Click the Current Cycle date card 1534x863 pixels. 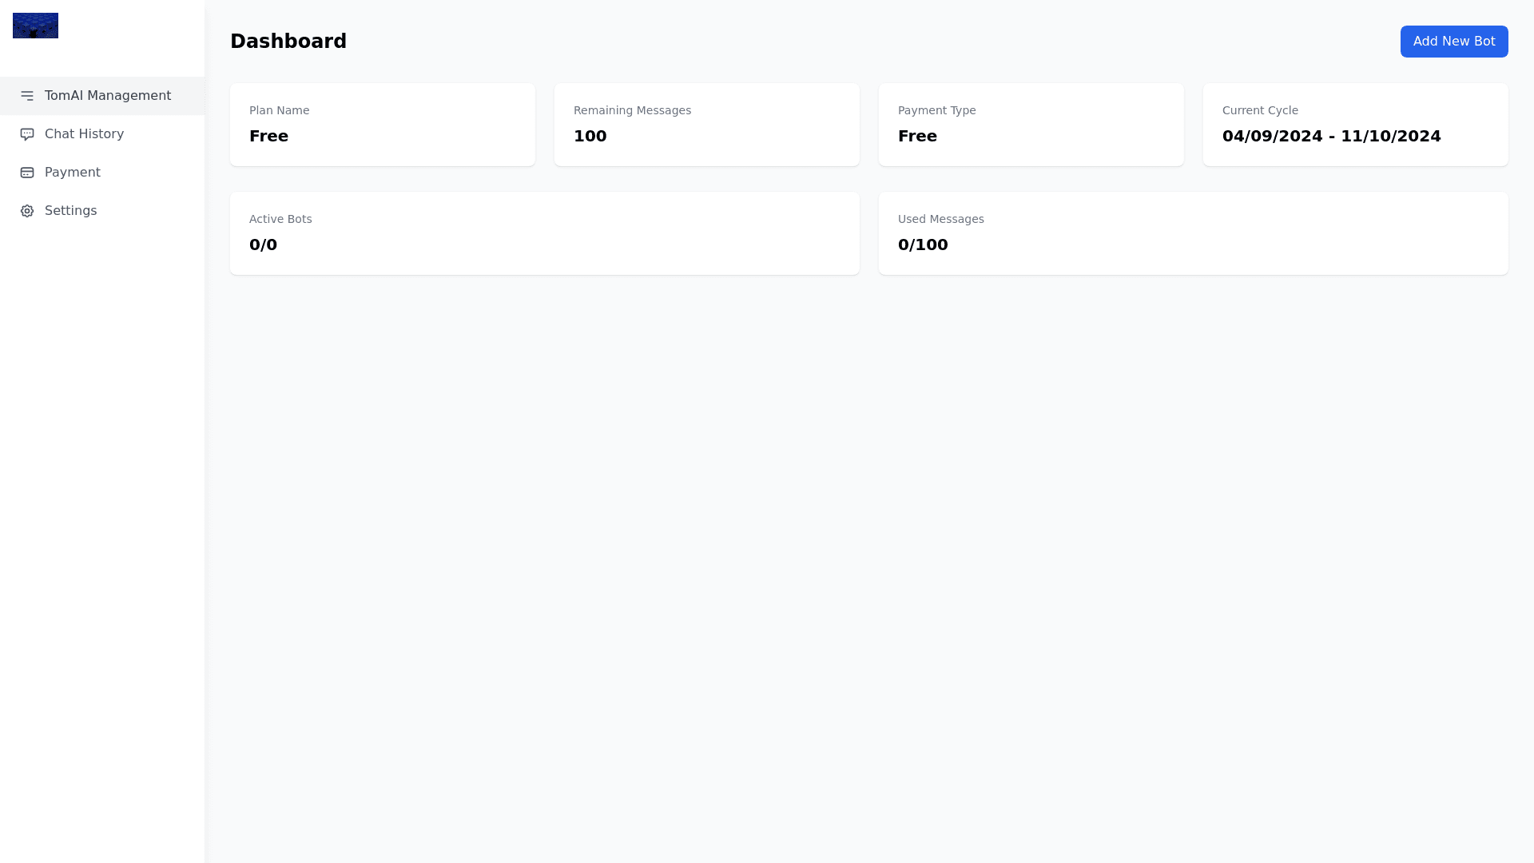click(1355, 125)
